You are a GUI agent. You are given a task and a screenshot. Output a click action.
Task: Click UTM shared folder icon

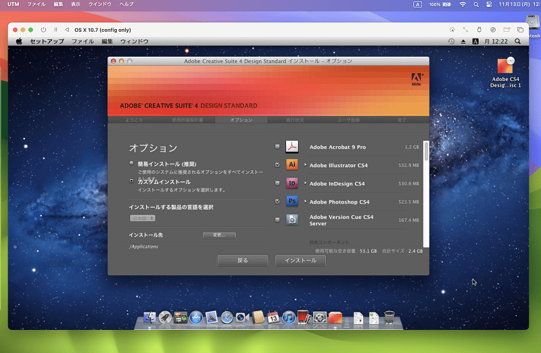pyautogui.click(x=507, y=30)
